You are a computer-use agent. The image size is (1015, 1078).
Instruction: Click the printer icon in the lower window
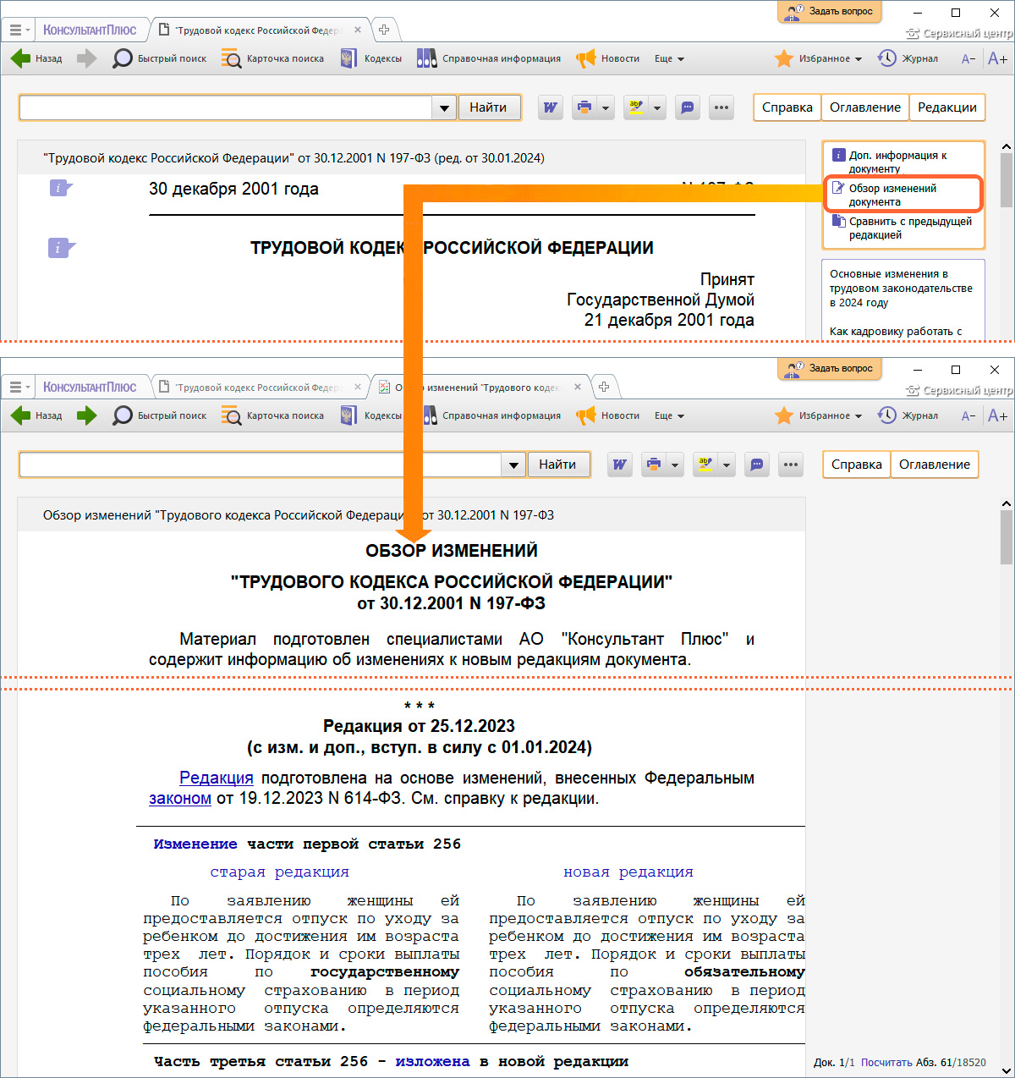(x=653, y=465)
